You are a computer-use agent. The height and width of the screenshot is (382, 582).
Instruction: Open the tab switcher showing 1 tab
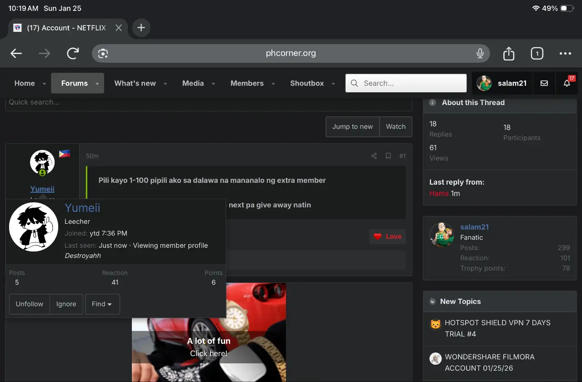click(x=537, y=54)
